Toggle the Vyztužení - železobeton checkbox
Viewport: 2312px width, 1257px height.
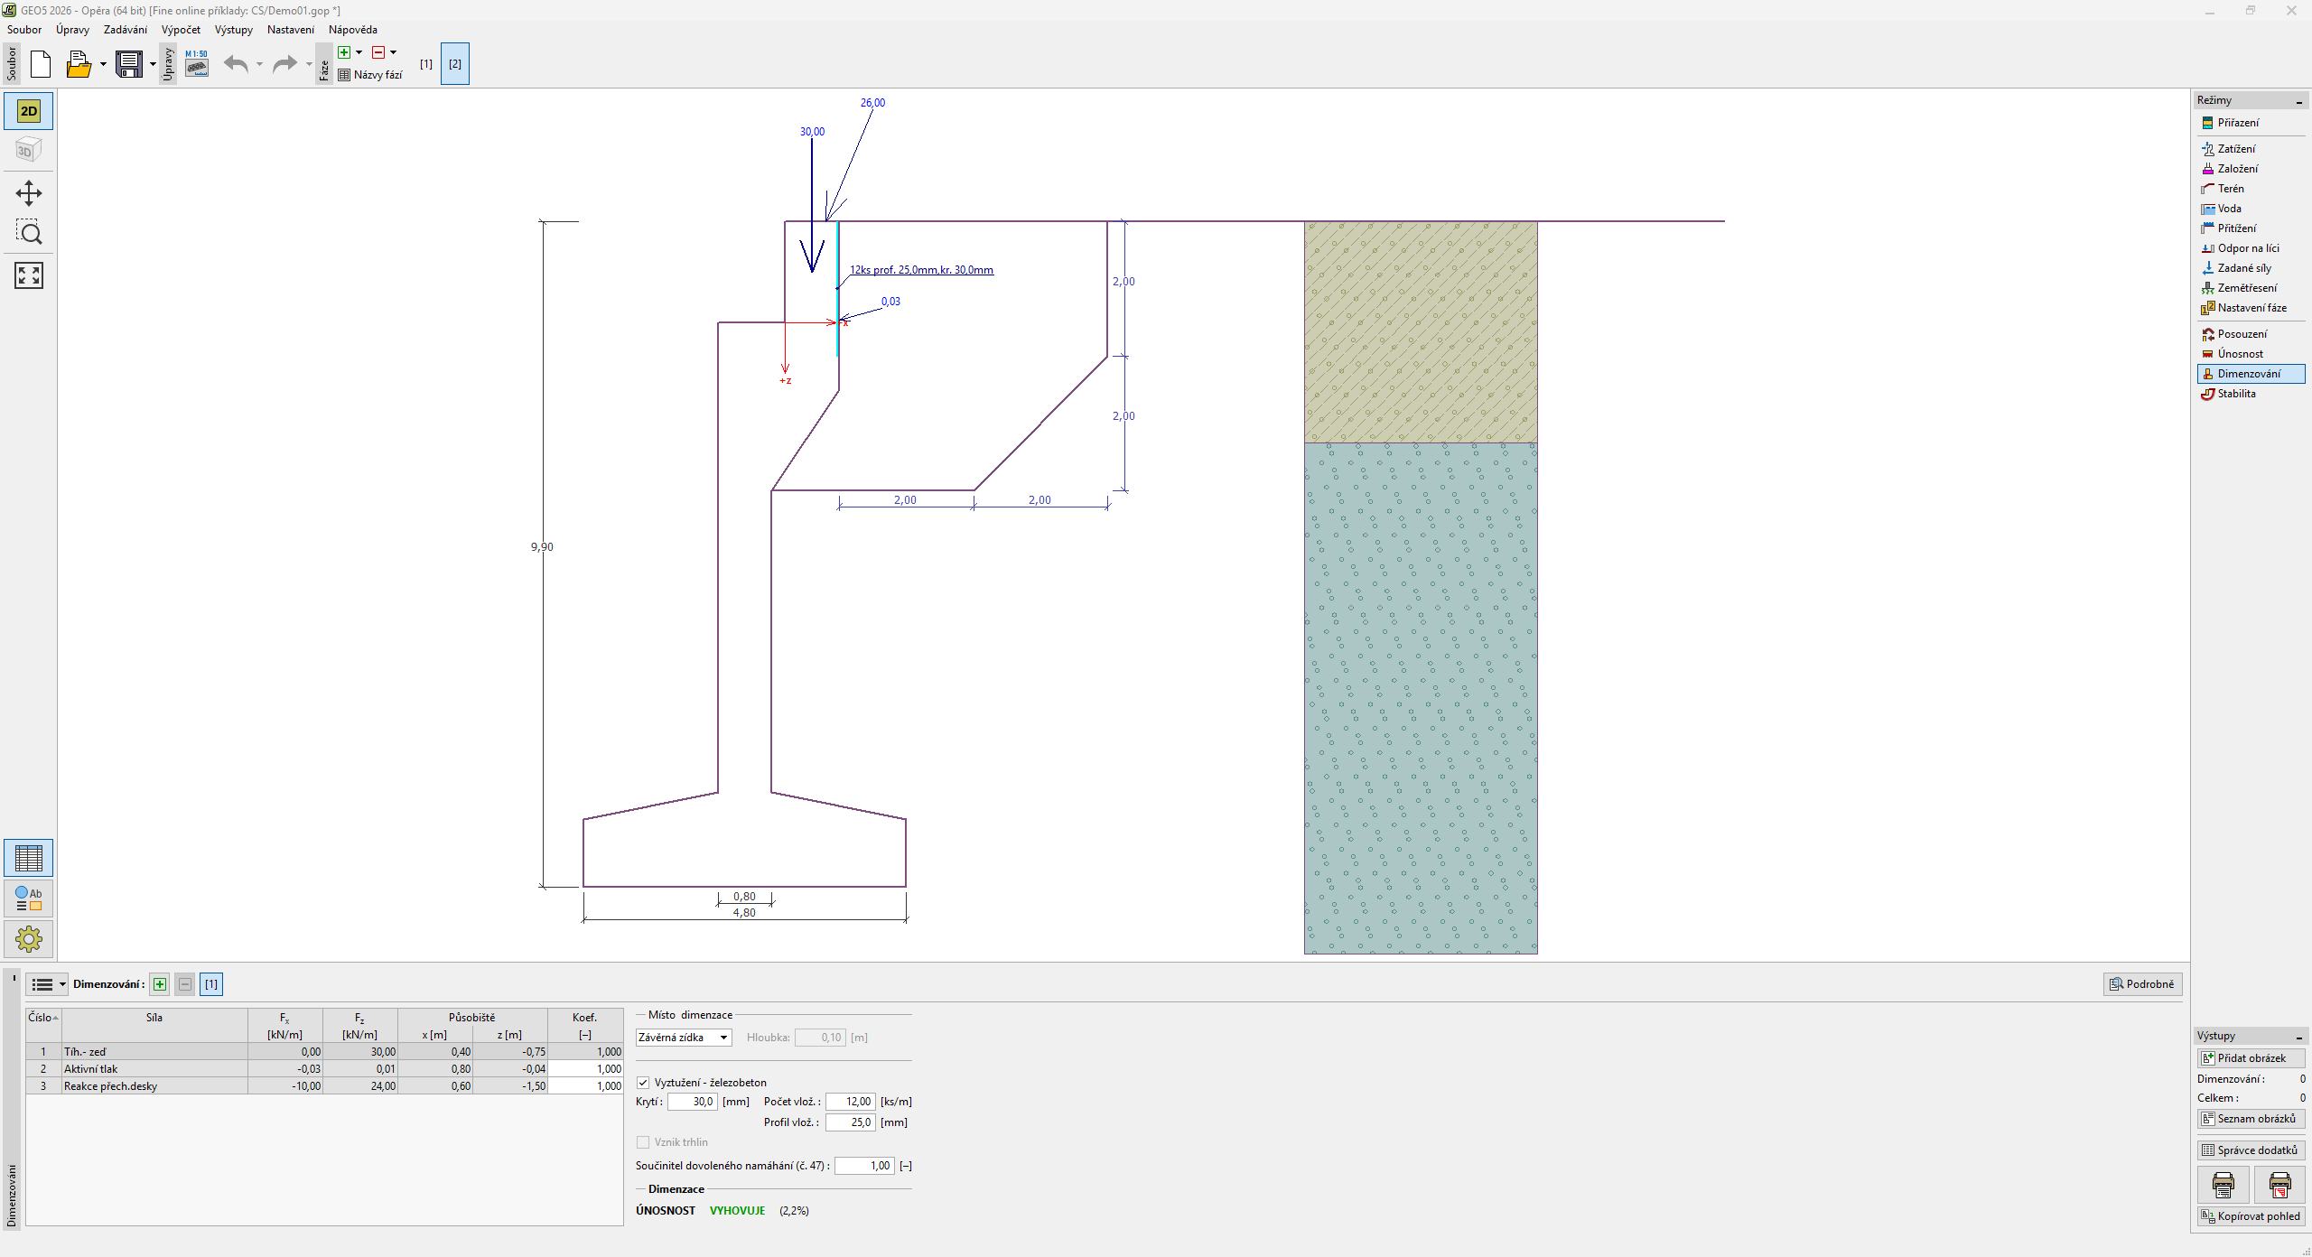[643, 1083]
